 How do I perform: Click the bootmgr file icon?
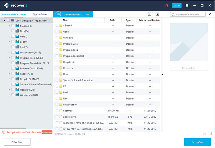(x=61, y=111)
